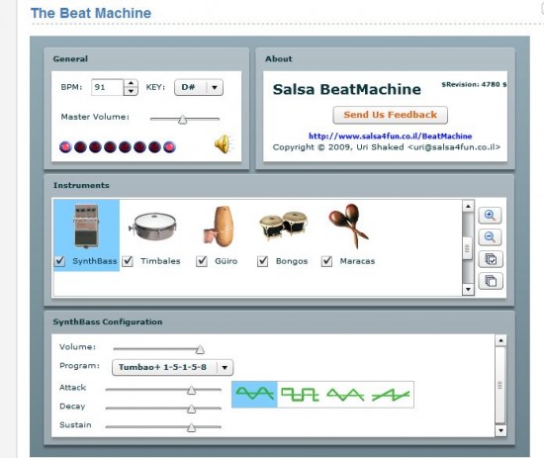
Task: Click The Beat Machine page heading
Action: [x=91, y=13]
